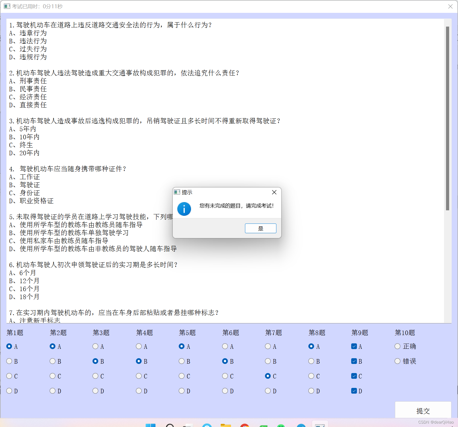This screenshot has height=427, width=458.
Task: Close the exam window
Action: [450, 6]
